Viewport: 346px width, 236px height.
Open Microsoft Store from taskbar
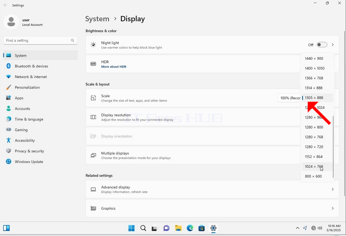201,228
